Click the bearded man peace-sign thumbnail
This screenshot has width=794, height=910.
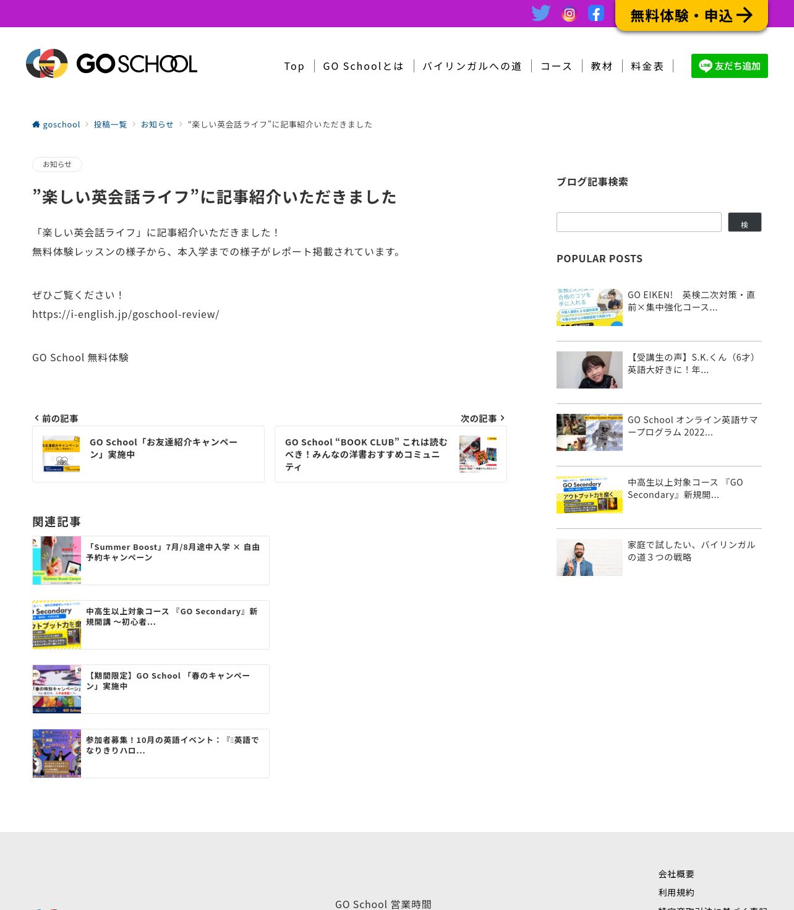pos(589,557)
